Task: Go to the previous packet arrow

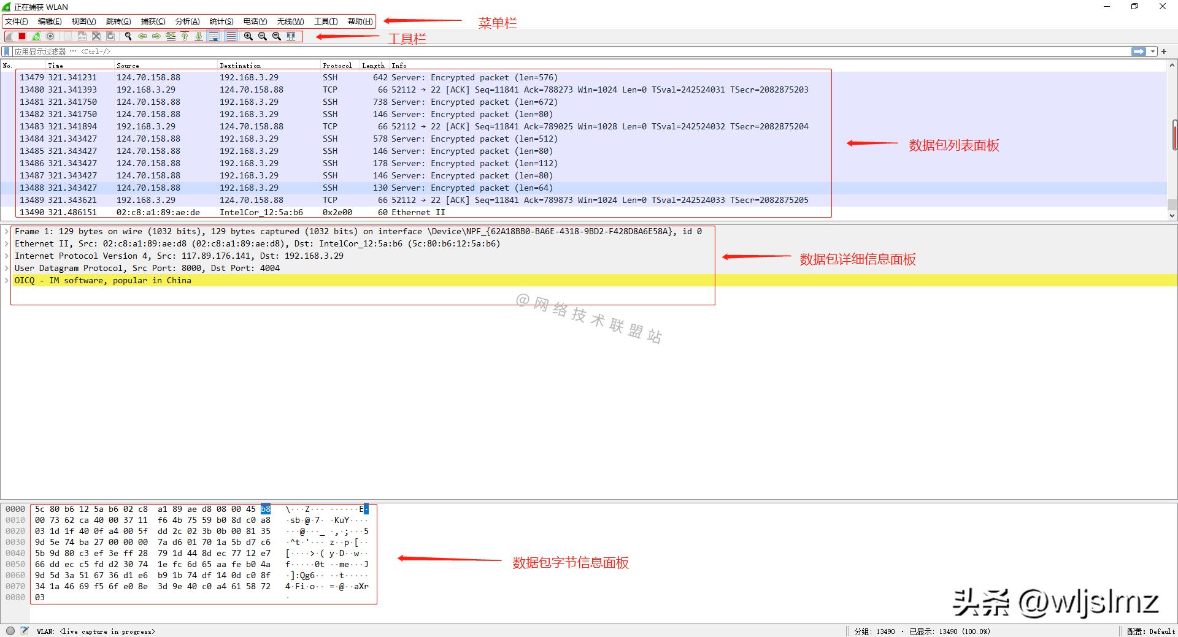Action: pos(142,37)
